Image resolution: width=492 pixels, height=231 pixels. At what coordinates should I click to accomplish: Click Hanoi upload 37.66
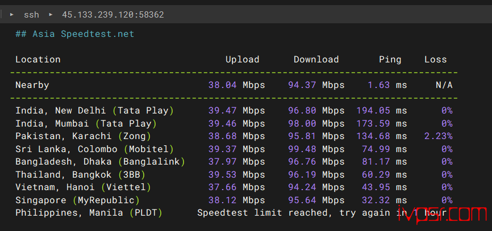[x=223, y=187]
